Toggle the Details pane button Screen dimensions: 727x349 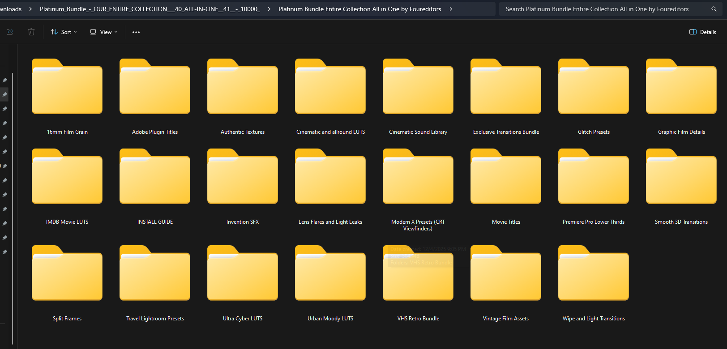point(703,32)
